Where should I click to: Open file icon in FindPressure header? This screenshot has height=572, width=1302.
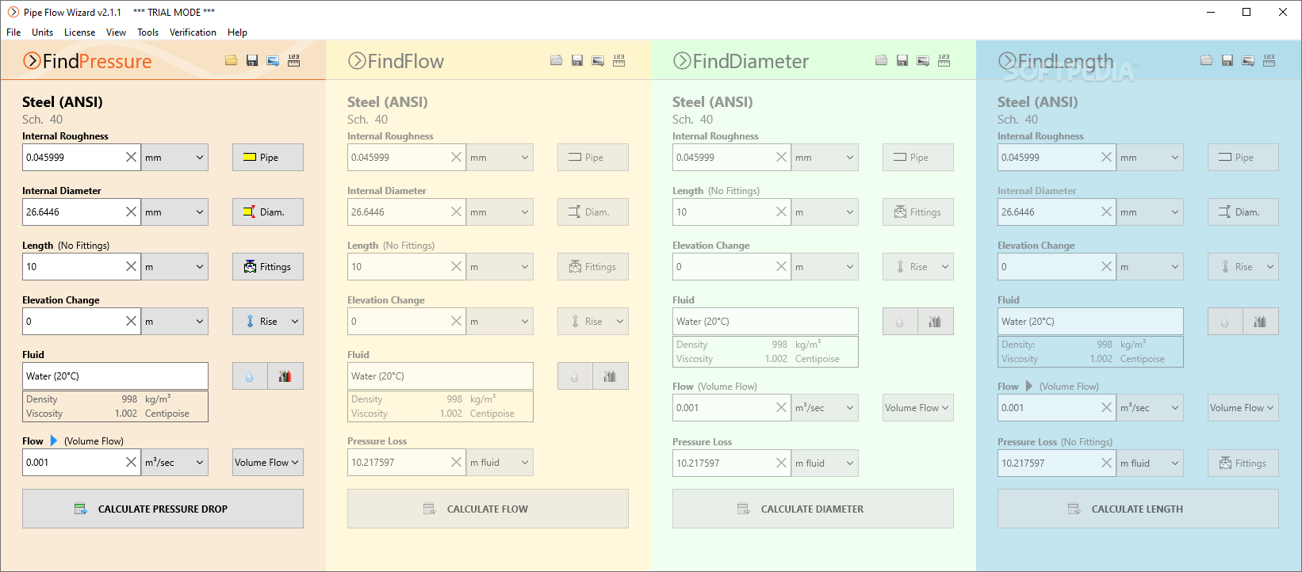pyautogui.click(x=231, y=60)
